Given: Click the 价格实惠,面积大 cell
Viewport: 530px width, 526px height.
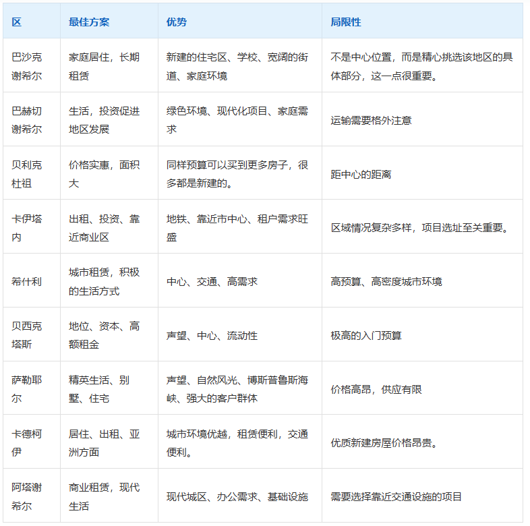Looking at the screenshot, I should pyautogui.click(x=109, y=173).
